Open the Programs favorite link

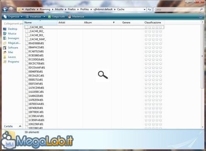coord(11,62)
